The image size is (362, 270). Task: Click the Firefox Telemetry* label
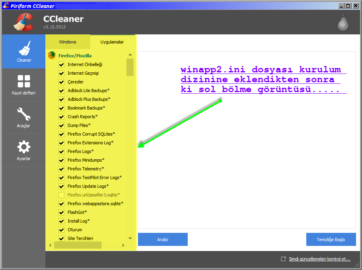click(x=86, y=169)
